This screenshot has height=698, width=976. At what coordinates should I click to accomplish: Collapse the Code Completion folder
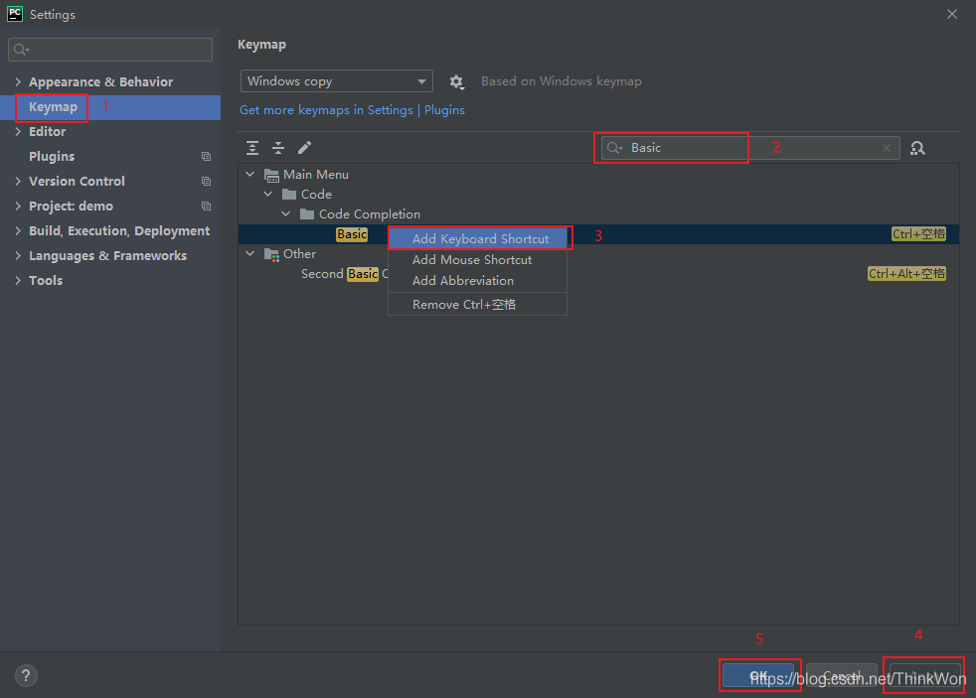coord(285,213)
